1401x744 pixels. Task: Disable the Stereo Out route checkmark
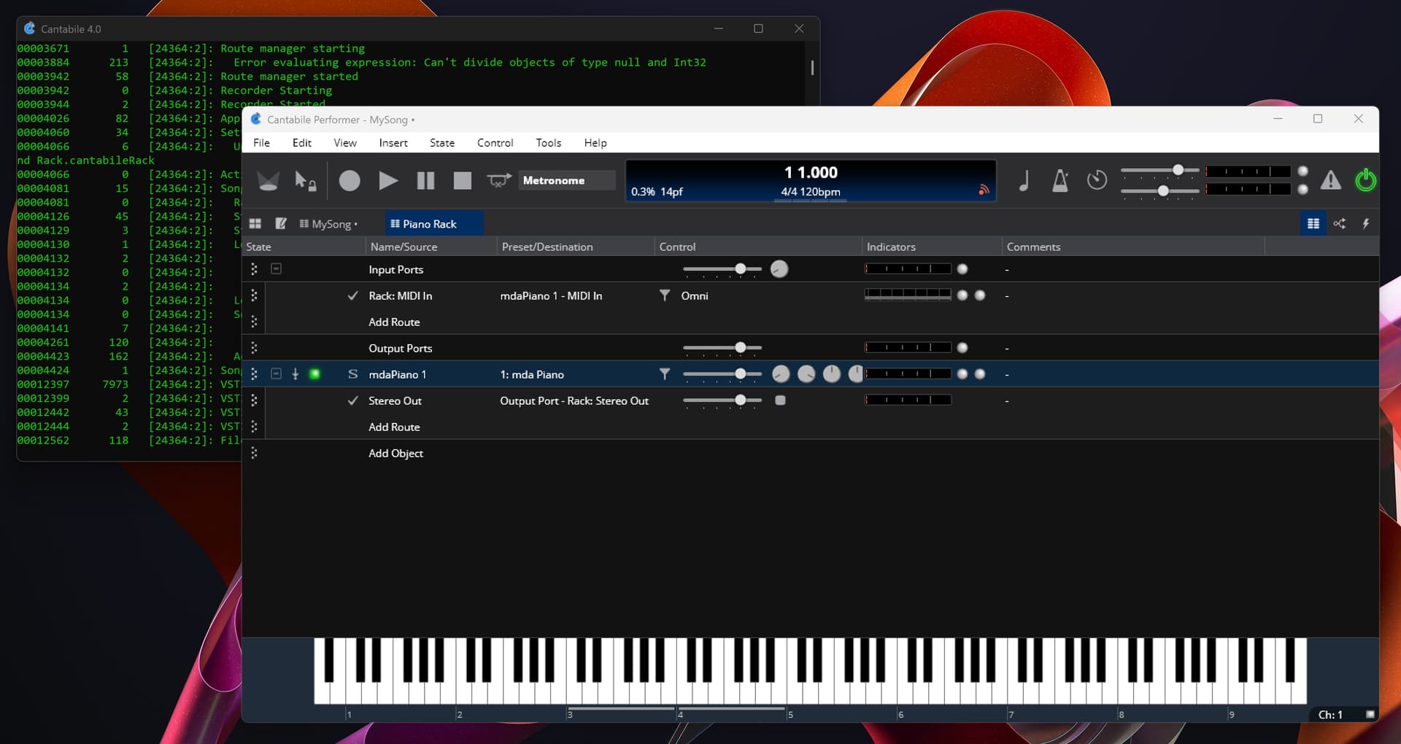tap(353, 400)
